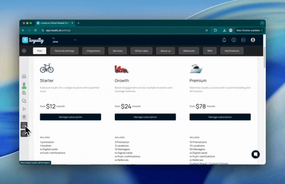Switch to the Integrations tab

[93, 51]
